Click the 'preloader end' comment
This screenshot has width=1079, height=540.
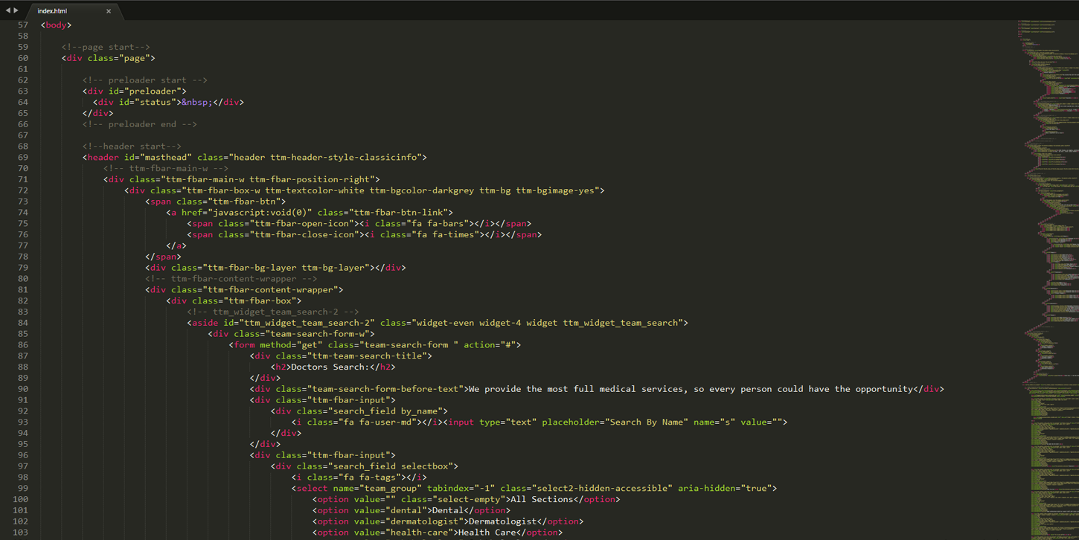coord(140,124)
